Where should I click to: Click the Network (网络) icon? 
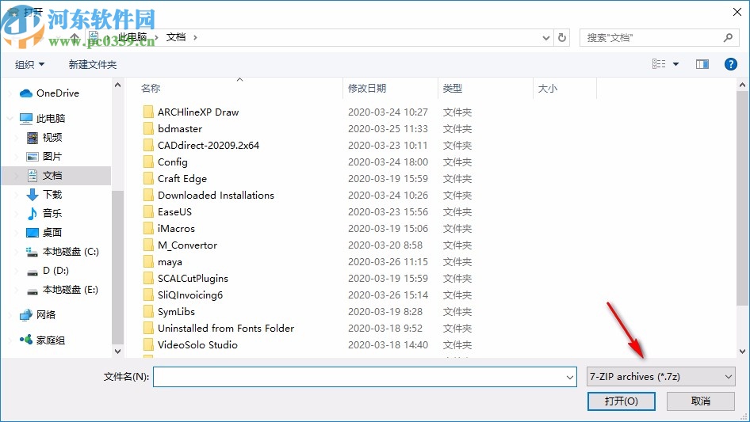[26, 315]
